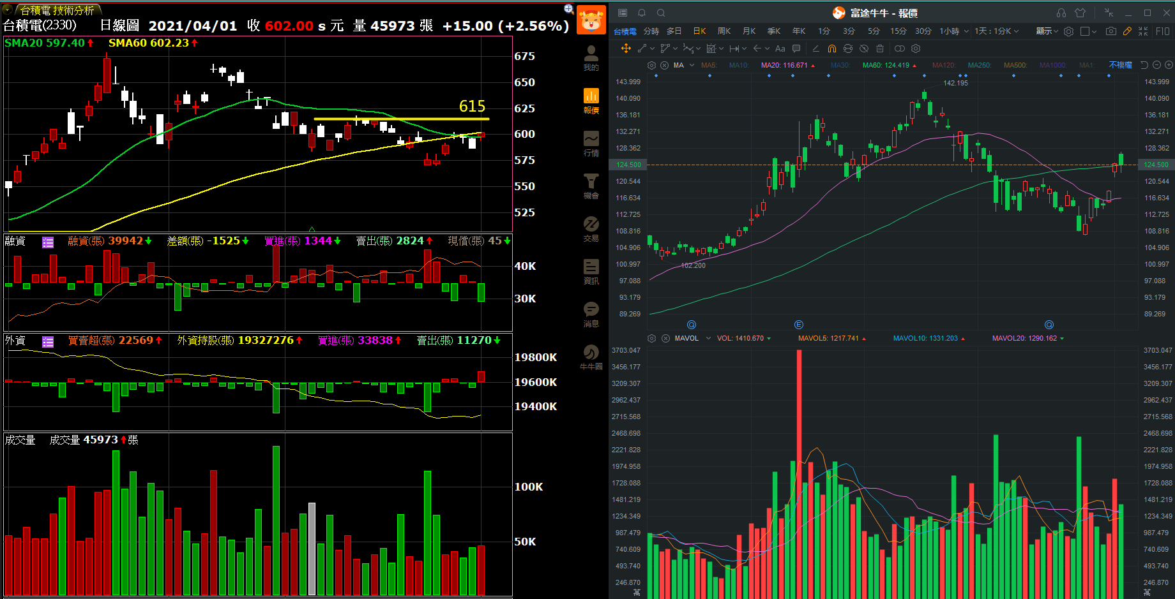Open the drawing toolbar settings gear
The height and width of the screenshot is (599, 1175).
coord(916,48)
